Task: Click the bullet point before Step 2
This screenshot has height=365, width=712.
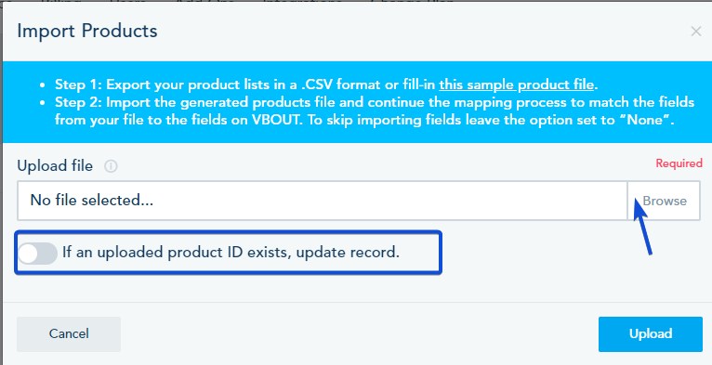Action: 43,102
